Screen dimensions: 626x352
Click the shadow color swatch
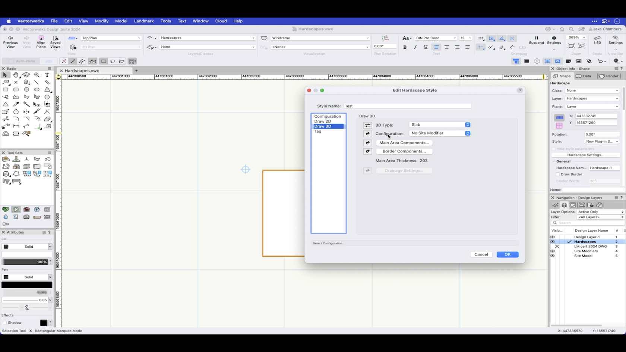click(x=44, y=323)
